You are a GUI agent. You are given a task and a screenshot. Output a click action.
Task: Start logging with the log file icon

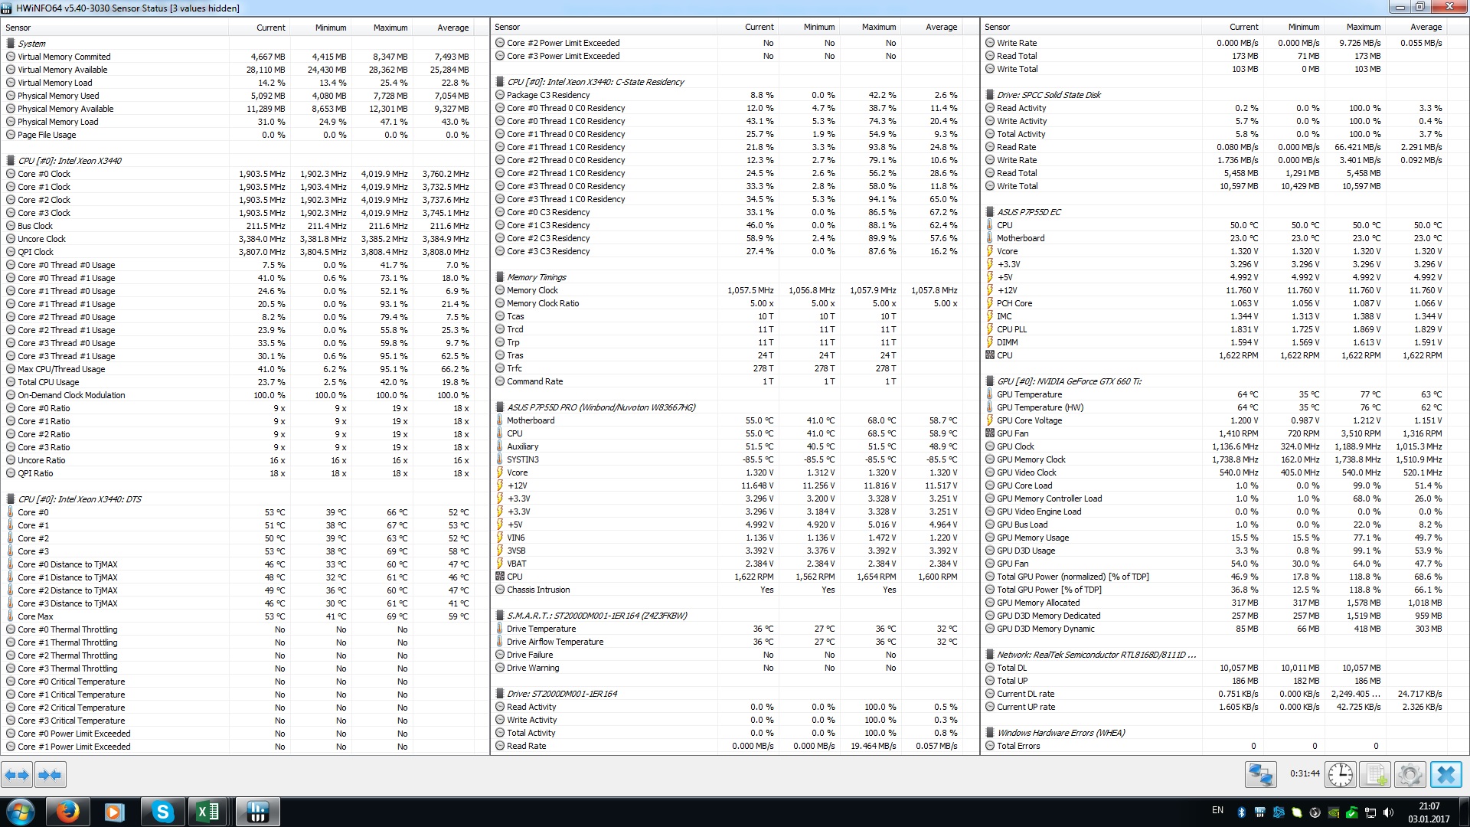point(1375,775)
